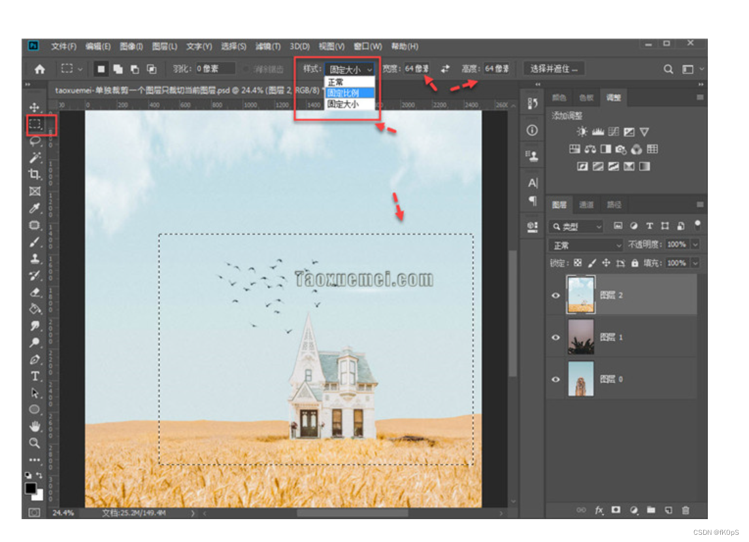Select the Lasso tool

coord(35,141)
